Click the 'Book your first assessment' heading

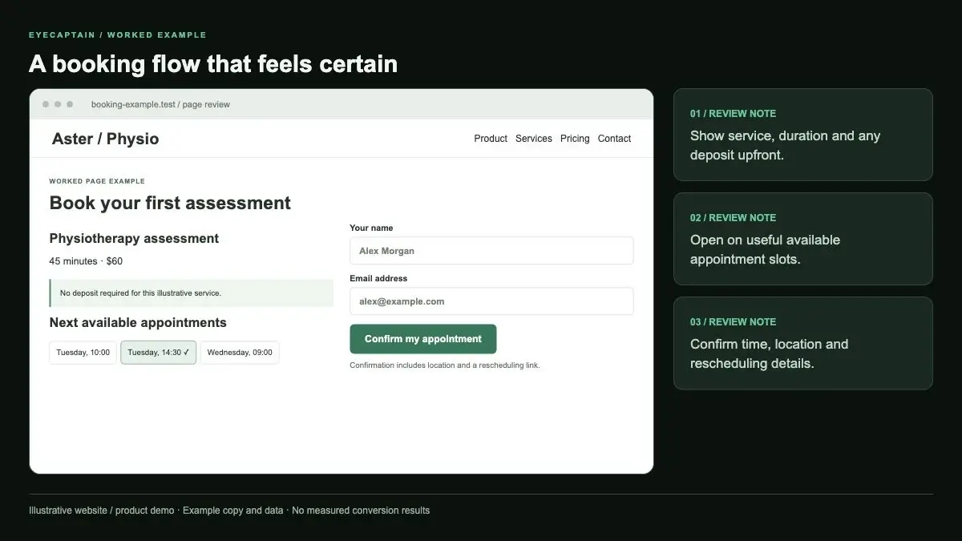pyautogui.click(x=170, y=203)
